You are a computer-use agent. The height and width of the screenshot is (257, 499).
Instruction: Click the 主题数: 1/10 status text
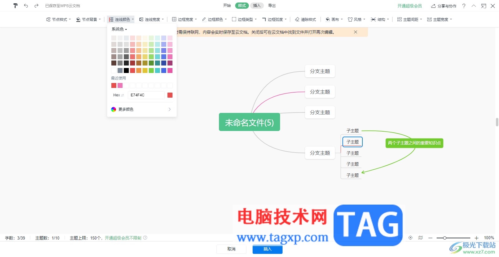47,238
